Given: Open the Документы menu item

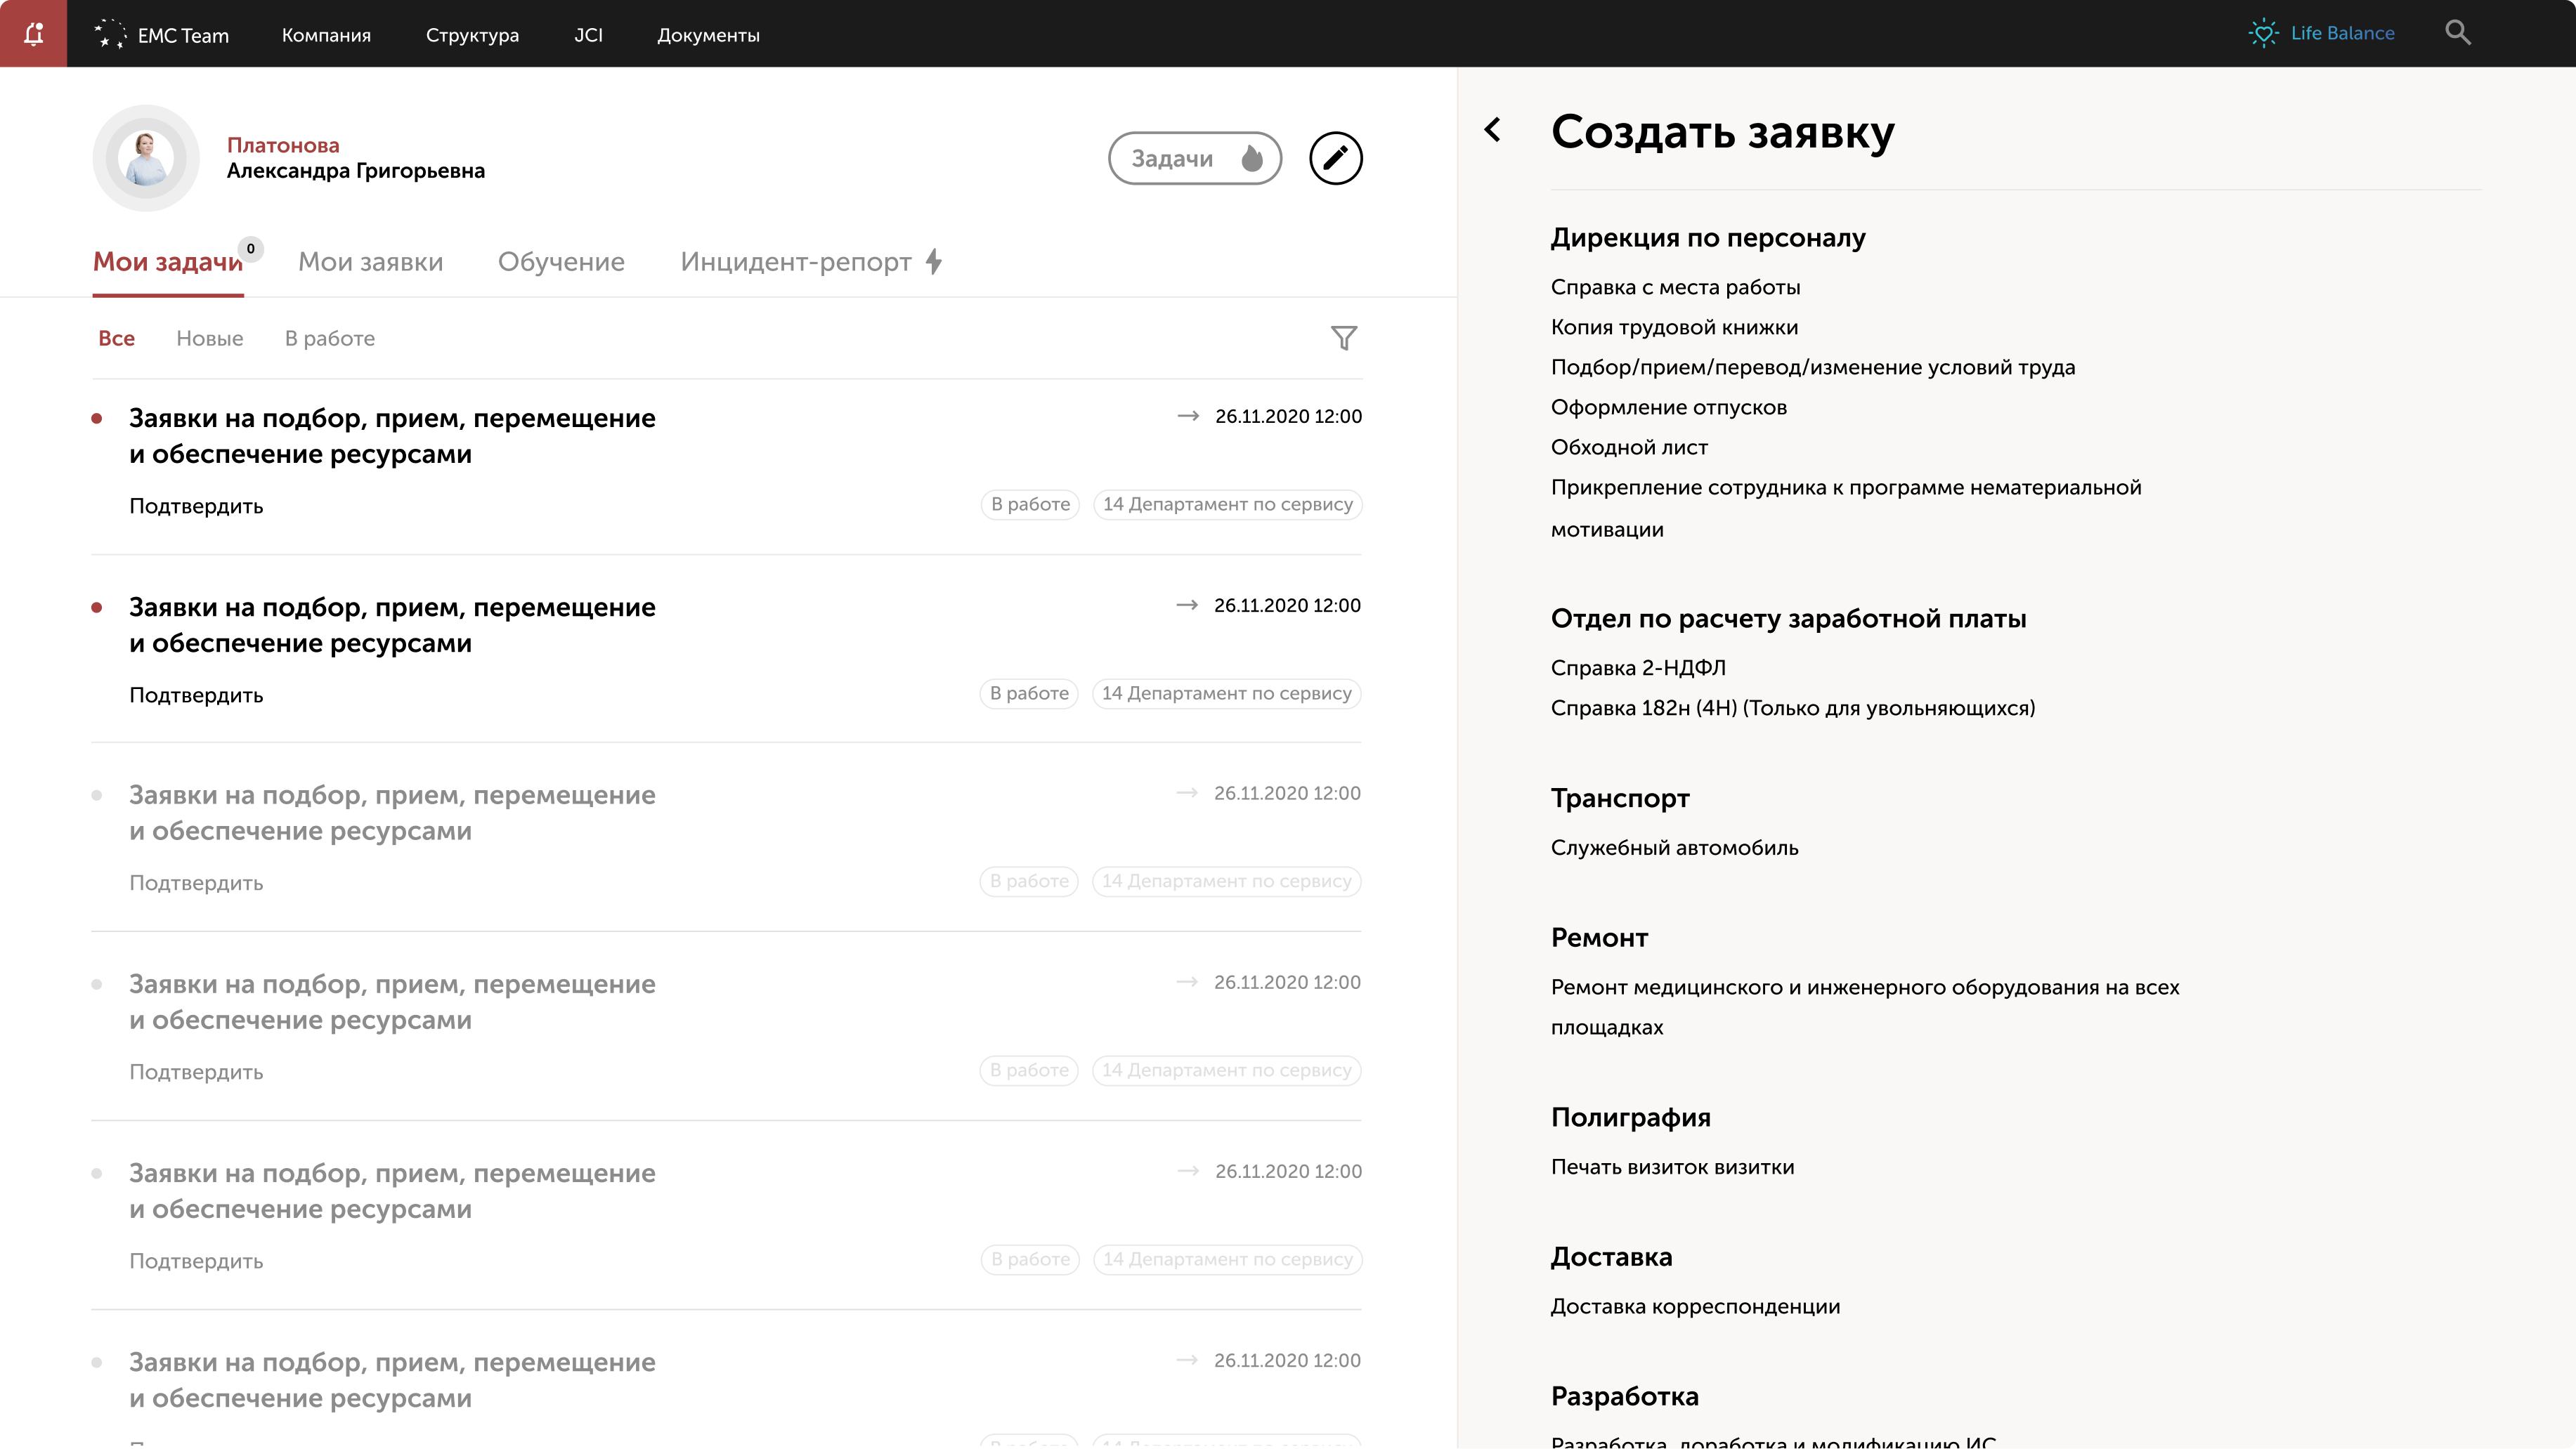Looking at the screenshot, I should pyautogui.click(x=708, y=35).
